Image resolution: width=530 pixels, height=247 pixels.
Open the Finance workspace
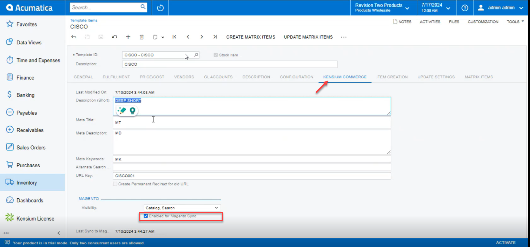pyautogui.click(x=25, y=78)
